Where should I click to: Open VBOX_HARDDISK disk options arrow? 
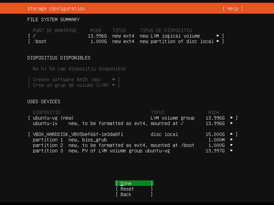[232, 134]
